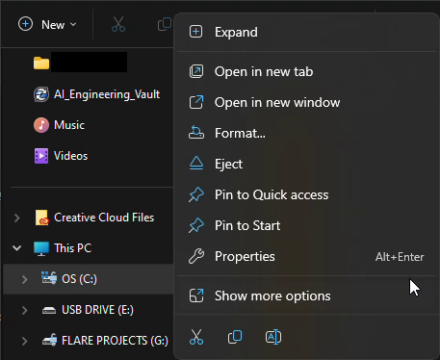Viewport: 440px width, 360px height.
Task: Click the Rename icon in context menu bottom row
Action: [x=273, y=337]
